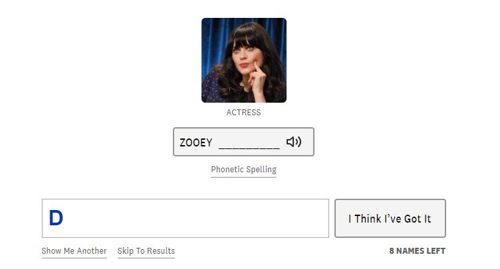Viewport: 500px width, 269px height.
Task: Click the ACTRESS caption under photo
Action: click(243, 113)
